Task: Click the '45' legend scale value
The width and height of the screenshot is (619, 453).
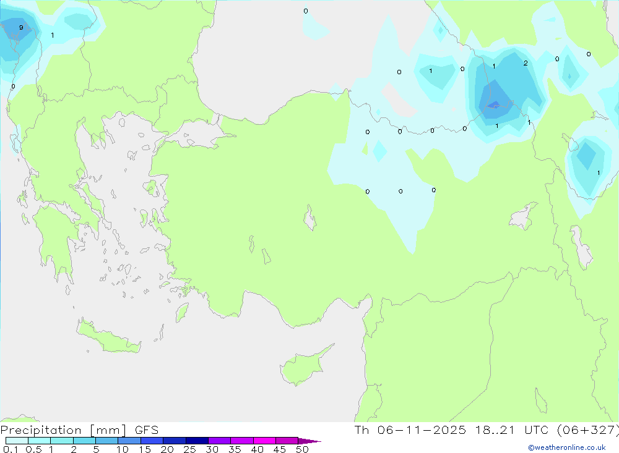Action: (x=280, y=449)
